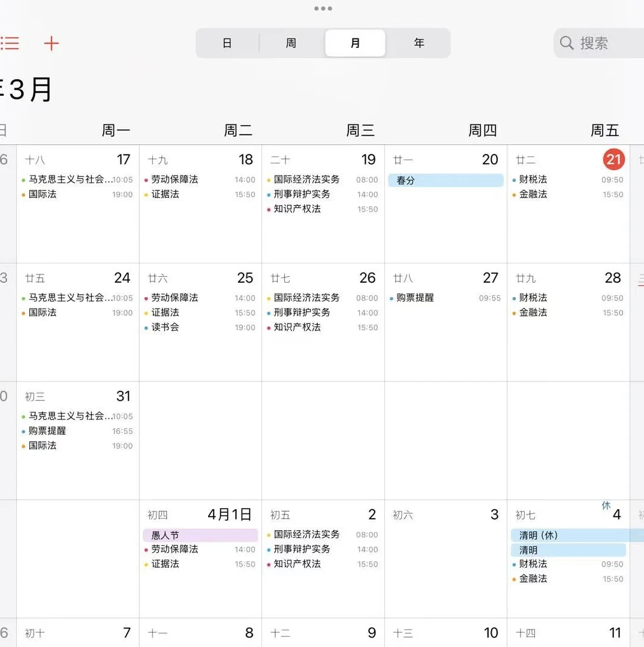This screenshot has width=644, height=647.
Task: Click the magnifier icon in search bar
Action: click(566, 43)
